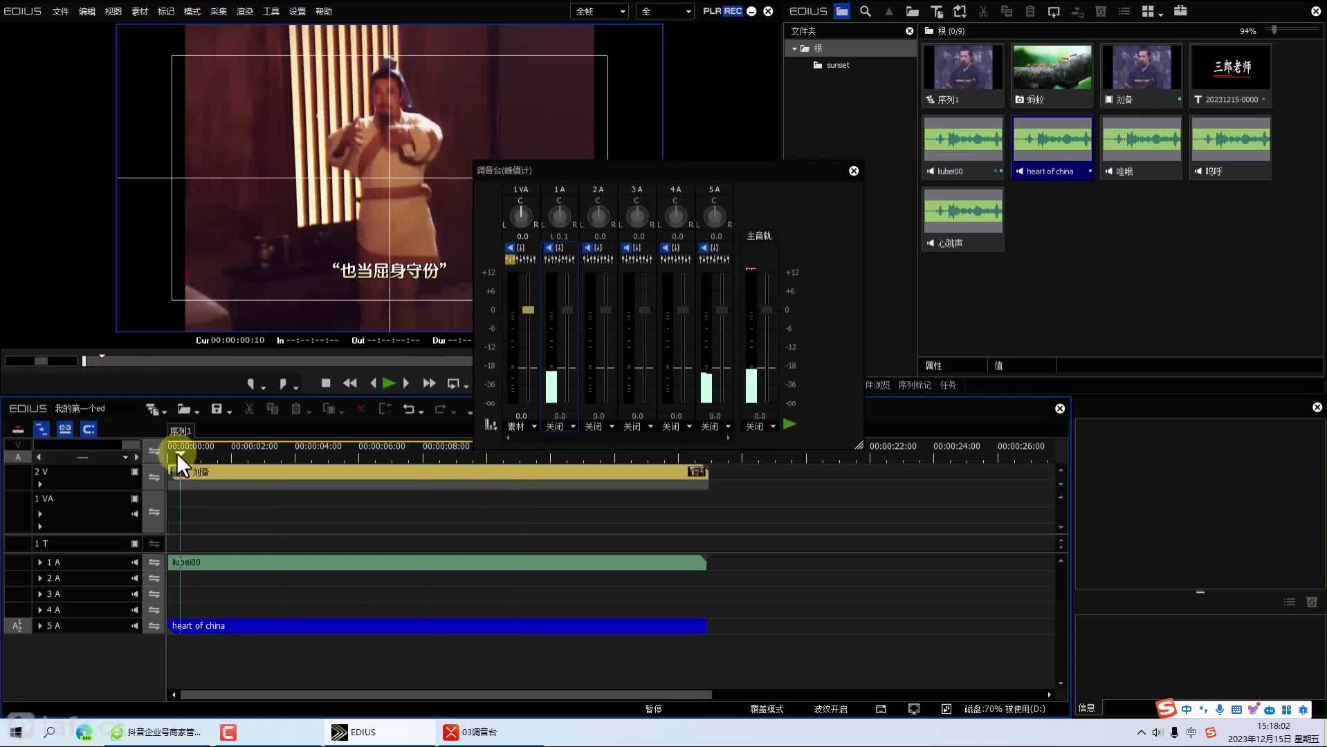The image size is (1327, 747).
Task: Open the bin properties list icon
Action: coord(1124,11)
